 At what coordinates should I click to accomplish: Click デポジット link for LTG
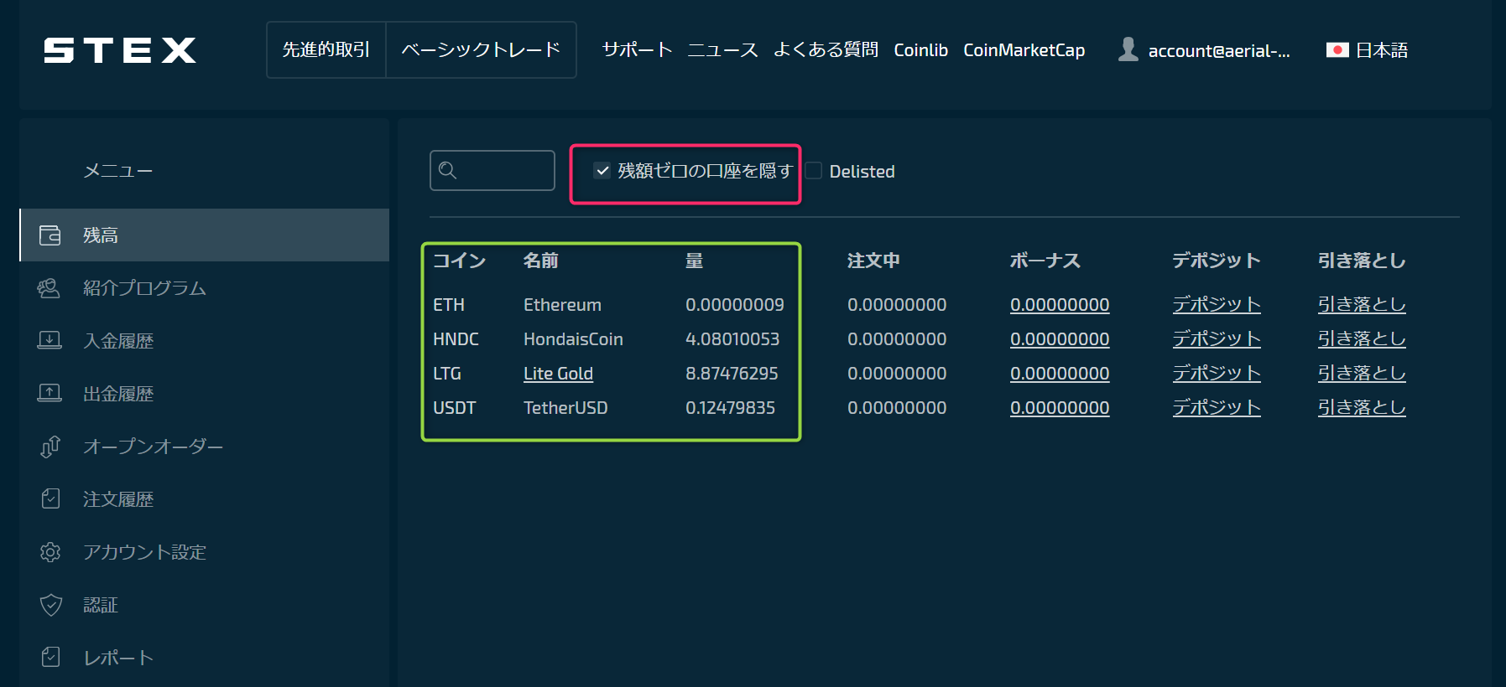[x=1217, y=374]
